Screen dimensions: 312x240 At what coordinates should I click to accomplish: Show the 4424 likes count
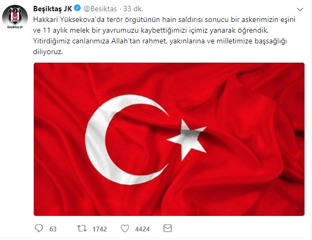point(142,229)
